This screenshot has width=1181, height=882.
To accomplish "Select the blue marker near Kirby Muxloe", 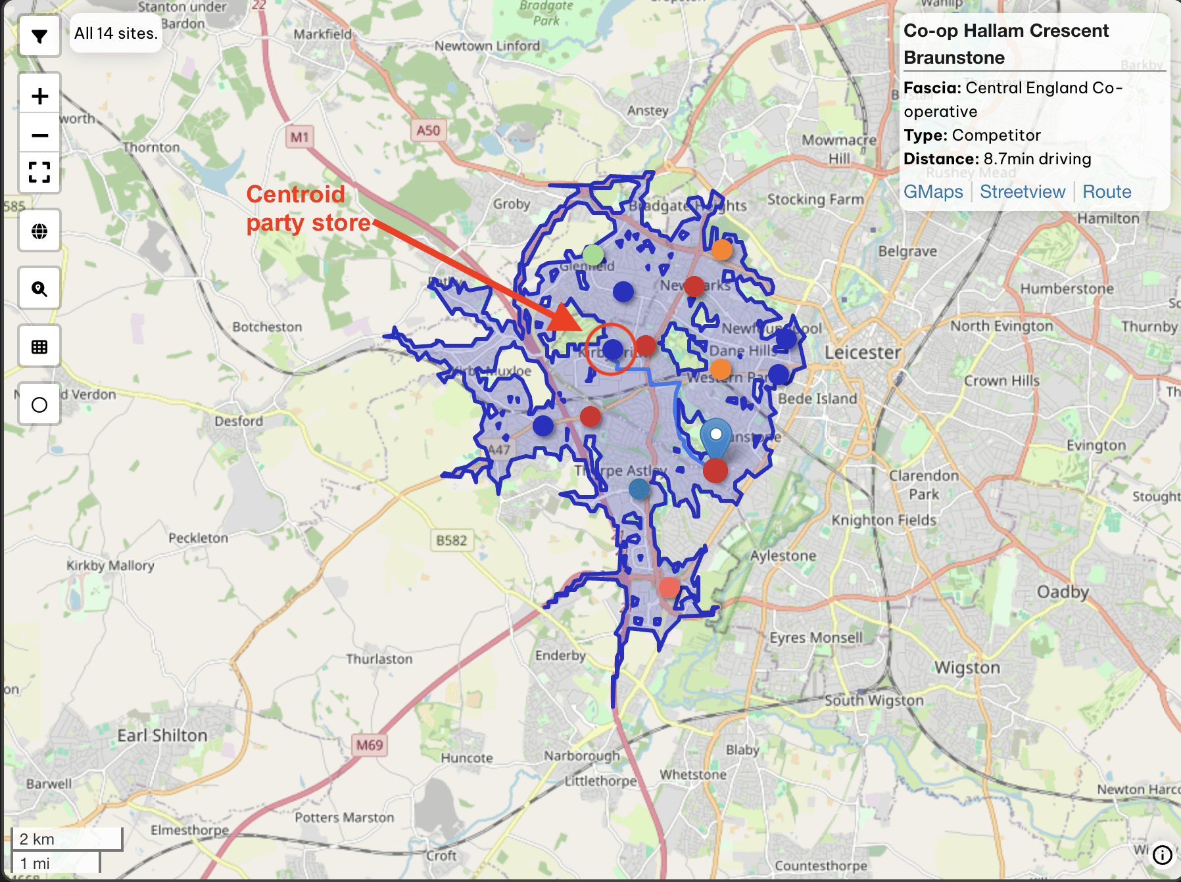I will pos(542,426).
